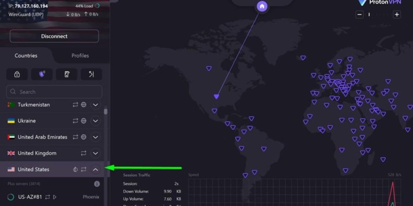Select the Countries tab
Screen dimensions: 413x206
pos(26,56)
